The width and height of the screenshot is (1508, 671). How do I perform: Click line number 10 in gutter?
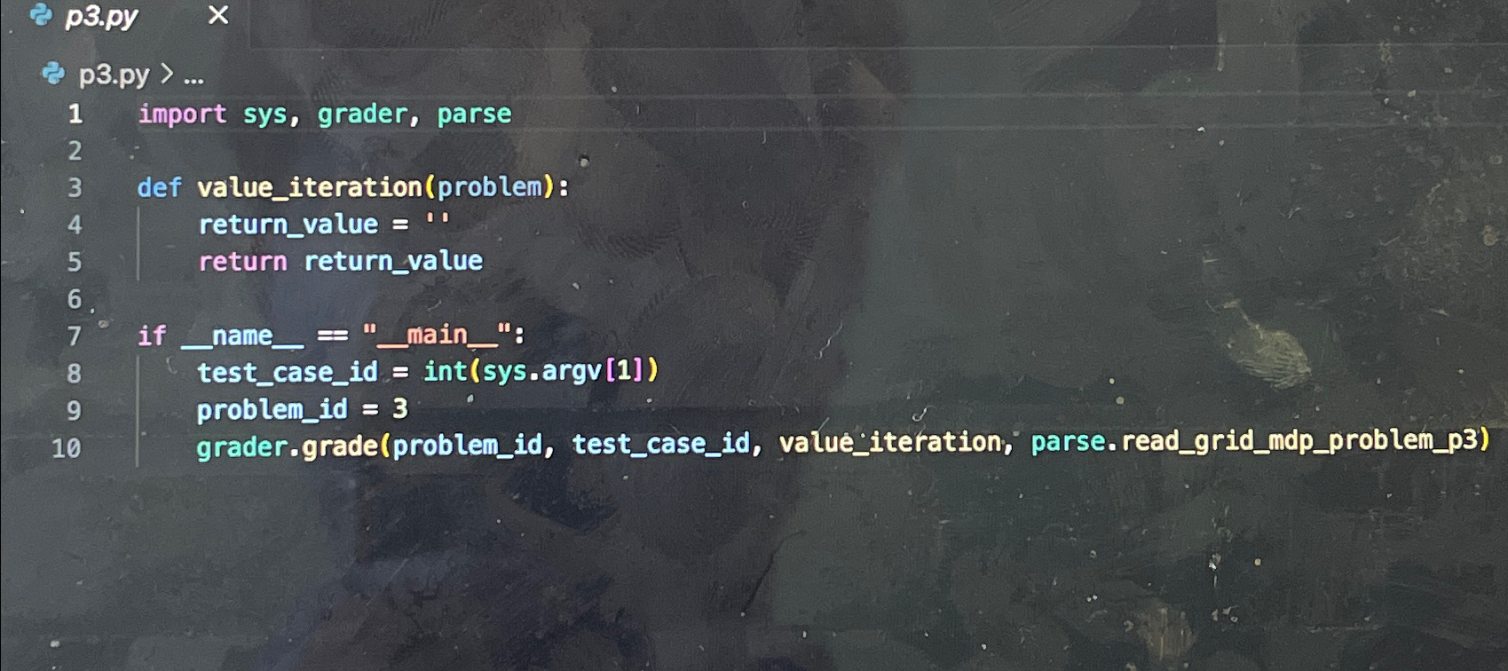click(67, 448)
